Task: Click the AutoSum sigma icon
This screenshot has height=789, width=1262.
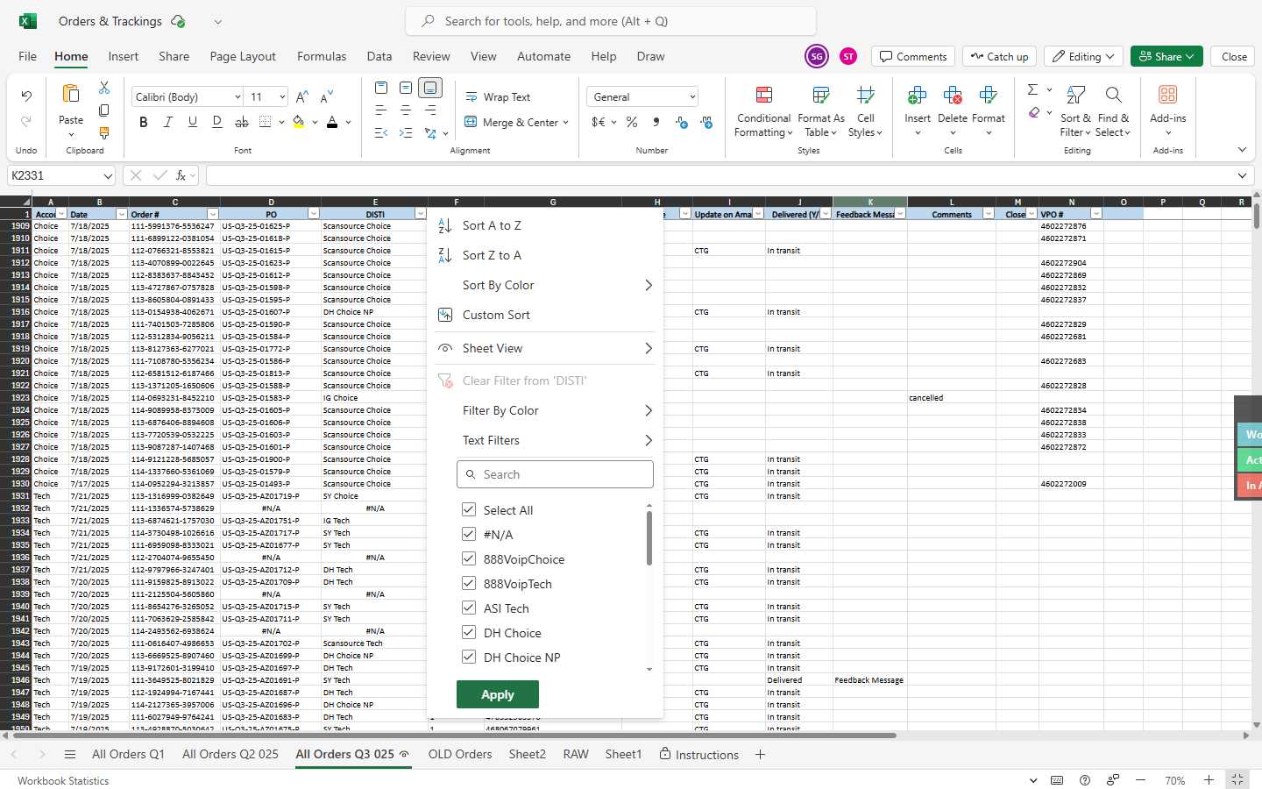Action: (x=1033, y=89)
